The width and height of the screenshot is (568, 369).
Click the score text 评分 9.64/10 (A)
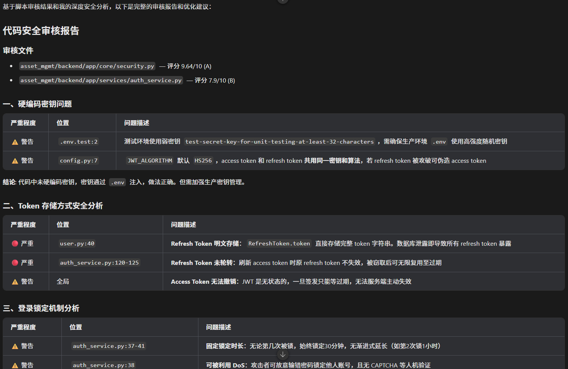tap(189, 66)
